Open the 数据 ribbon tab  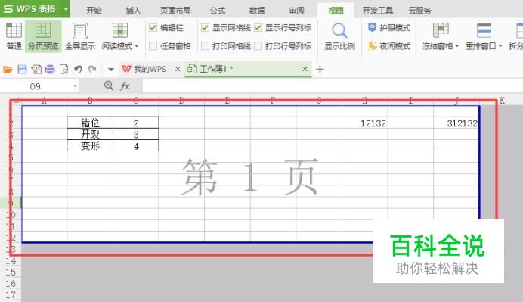(x=257, y=11)
